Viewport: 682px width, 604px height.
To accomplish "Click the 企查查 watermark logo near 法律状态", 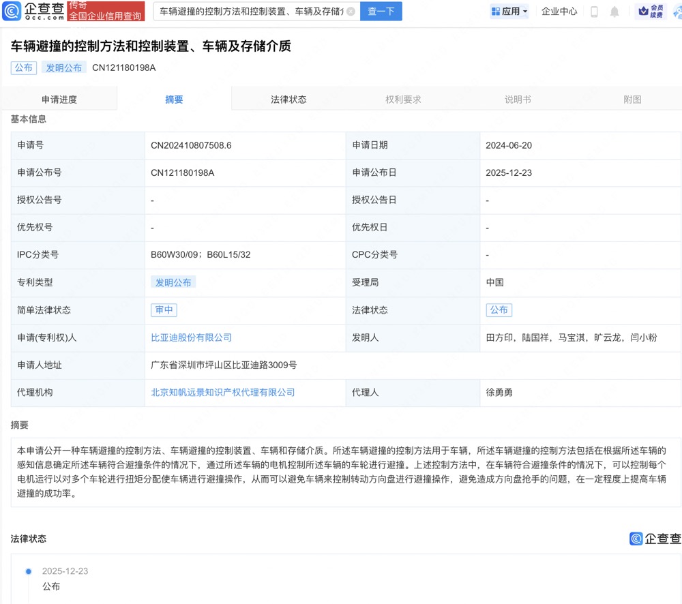I will point(655,539).
